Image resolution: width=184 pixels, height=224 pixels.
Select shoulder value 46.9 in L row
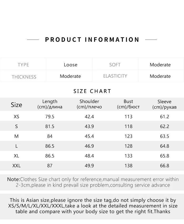89,146
